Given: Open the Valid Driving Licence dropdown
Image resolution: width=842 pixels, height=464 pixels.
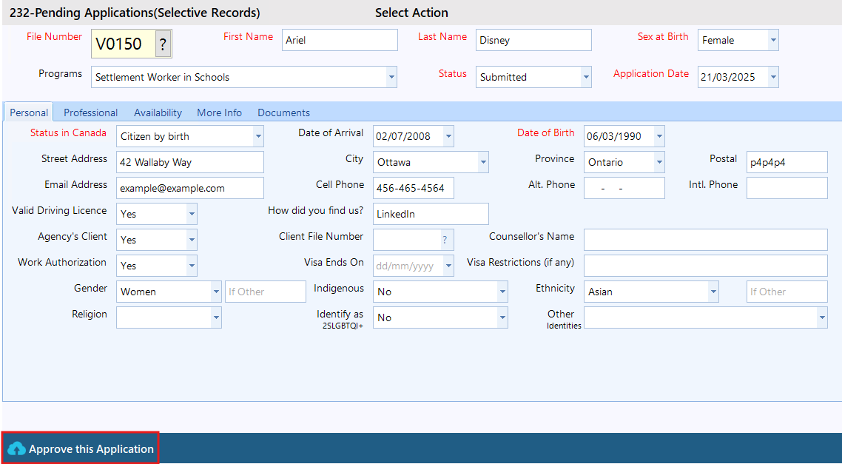Looking at the screenshot, I should 192,214.
